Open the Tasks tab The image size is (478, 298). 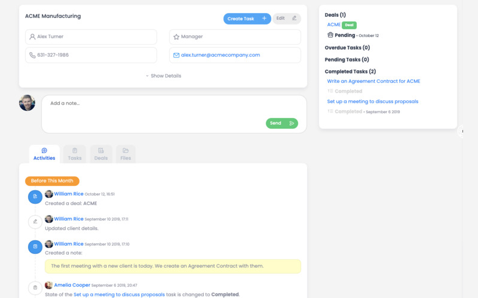[x=75, y=154]
